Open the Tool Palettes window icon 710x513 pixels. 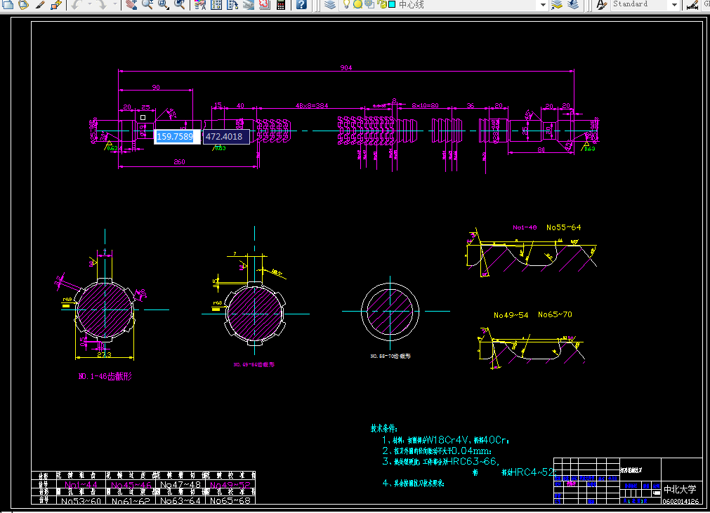point(232,4)
